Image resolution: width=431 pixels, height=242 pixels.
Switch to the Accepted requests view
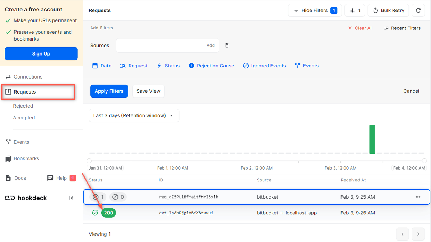pyautogui.click(x=24, y=117)
